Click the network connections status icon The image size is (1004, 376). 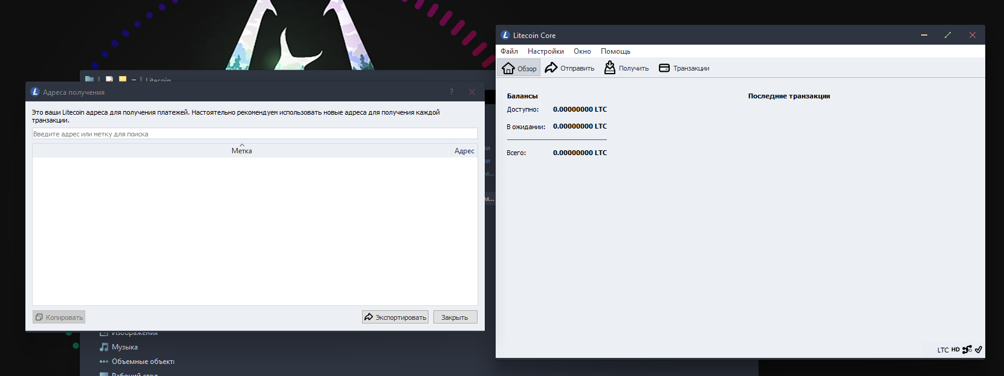tap(967, 349)
